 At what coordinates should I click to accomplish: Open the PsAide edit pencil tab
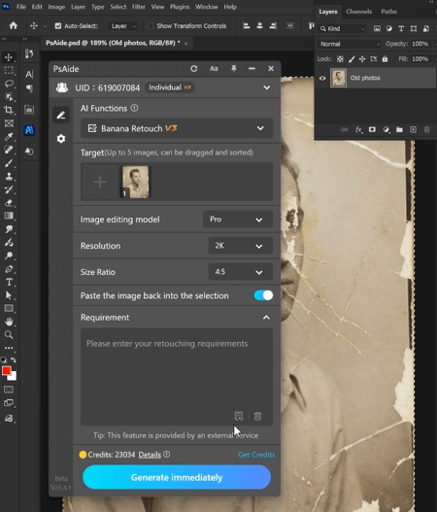(x=61, y=115)
